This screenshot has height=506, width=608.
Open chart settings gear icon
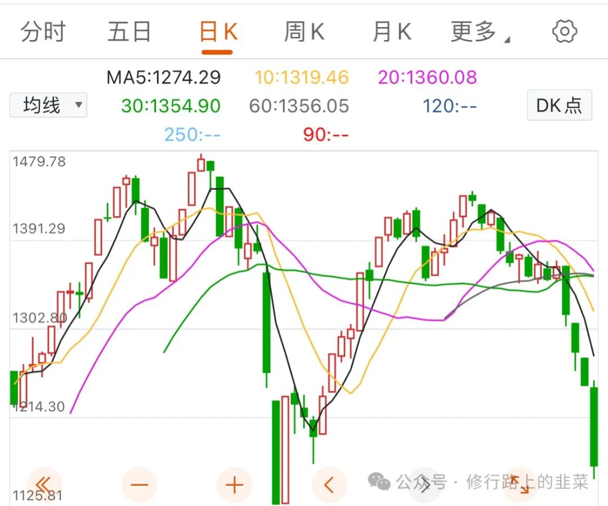click(565, 32)
